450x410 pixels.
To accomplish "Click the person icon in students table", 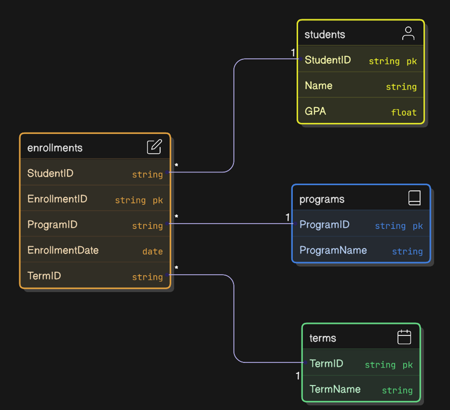I will pos(408,34).
